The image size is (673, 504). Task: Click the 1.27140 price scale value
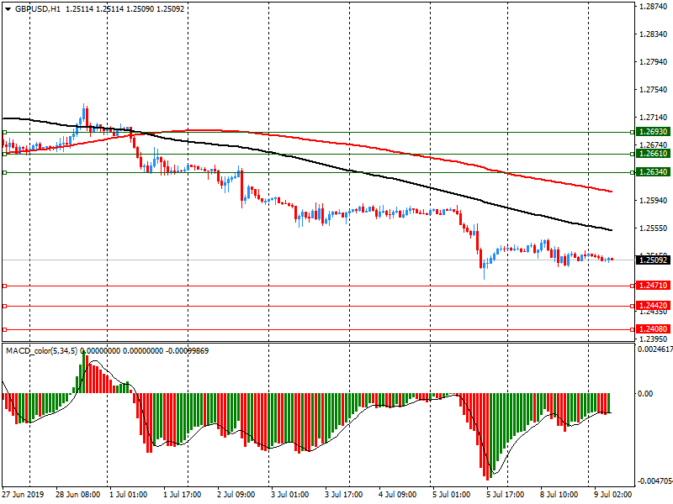tap(654, 118)
